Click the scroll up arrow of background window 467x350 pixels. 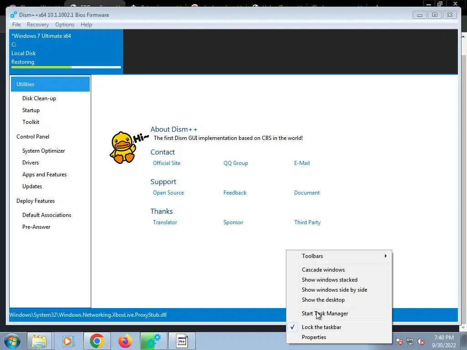[x=463, y=36]
